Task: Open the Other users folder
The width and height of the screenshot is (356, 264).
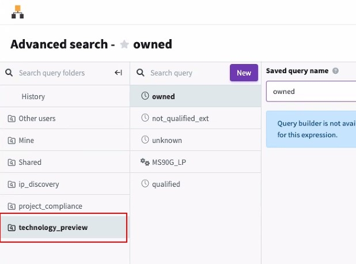Action: click(x=37, y=119)
